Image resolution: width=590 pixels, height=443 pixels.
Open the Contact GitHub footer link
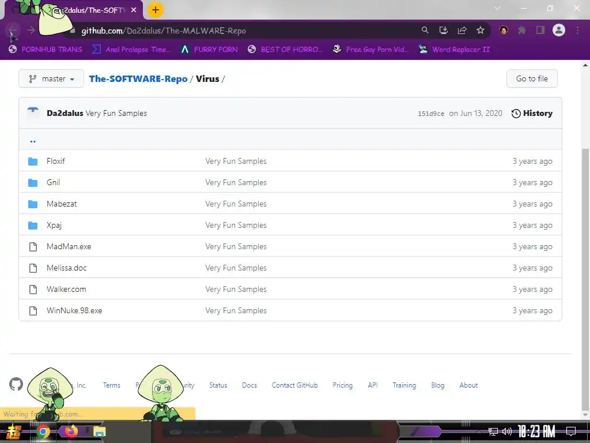(x=294, y=385)
